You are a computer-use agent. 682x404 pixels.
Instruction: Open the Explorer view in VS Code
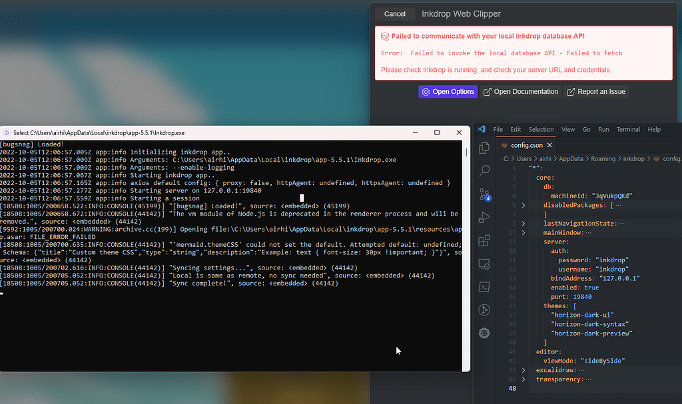[x=485, y=148]
